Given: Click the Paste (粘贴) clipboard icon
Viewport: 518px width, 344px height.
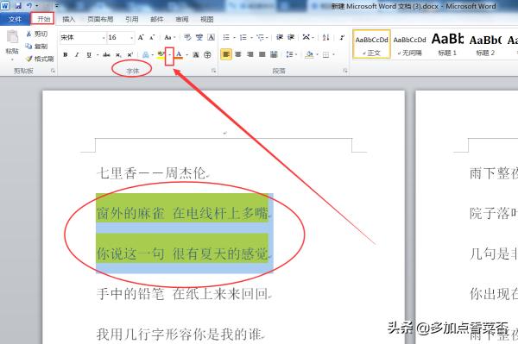Looking at the screenshot, I should tap(13, 37).
